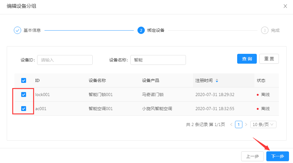Click 上一步 to go back
Screen dimensions: 293x163
[x=253, y=156]
